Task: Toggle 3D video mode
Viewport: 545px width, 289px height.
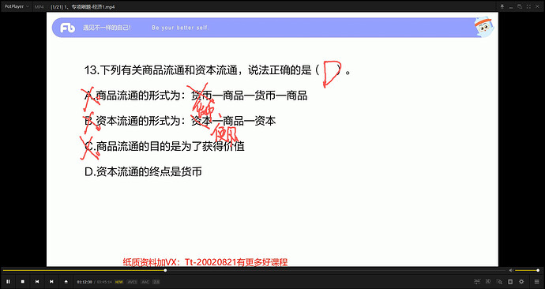Action: point(488,281)
